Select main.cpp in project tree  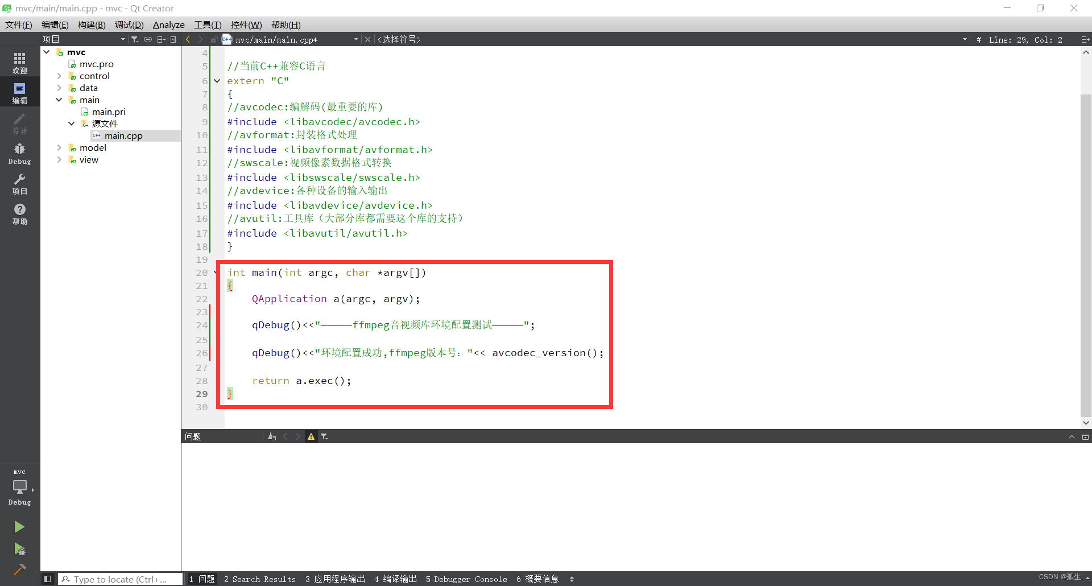pyautogui.click(x=123, y=135)
